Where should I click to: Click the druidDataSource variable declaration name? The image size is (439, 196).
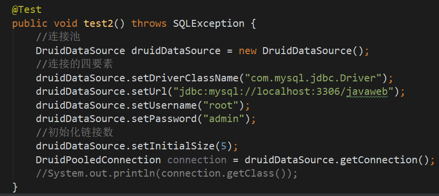[176, 51]
